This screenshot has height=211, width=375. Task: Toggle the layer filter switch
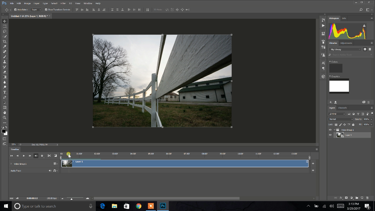(x=372, y=114)
